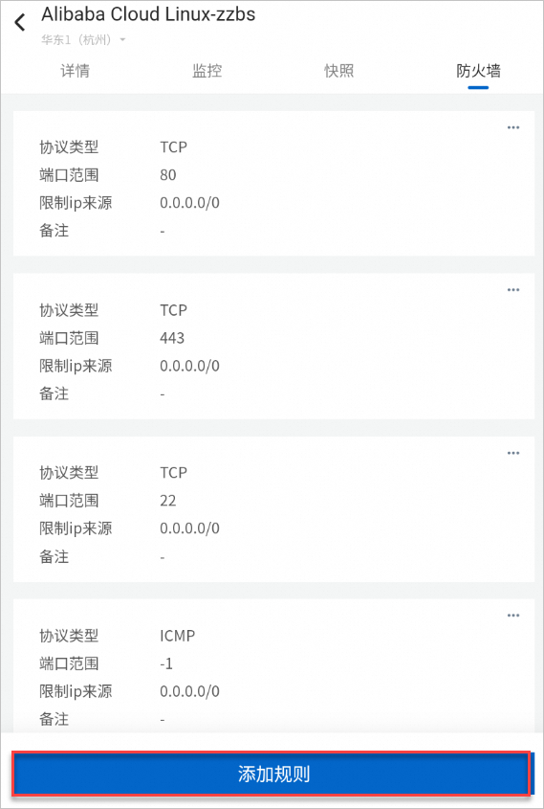Select the TCP port 443 rule card

(x=273, y=347)
